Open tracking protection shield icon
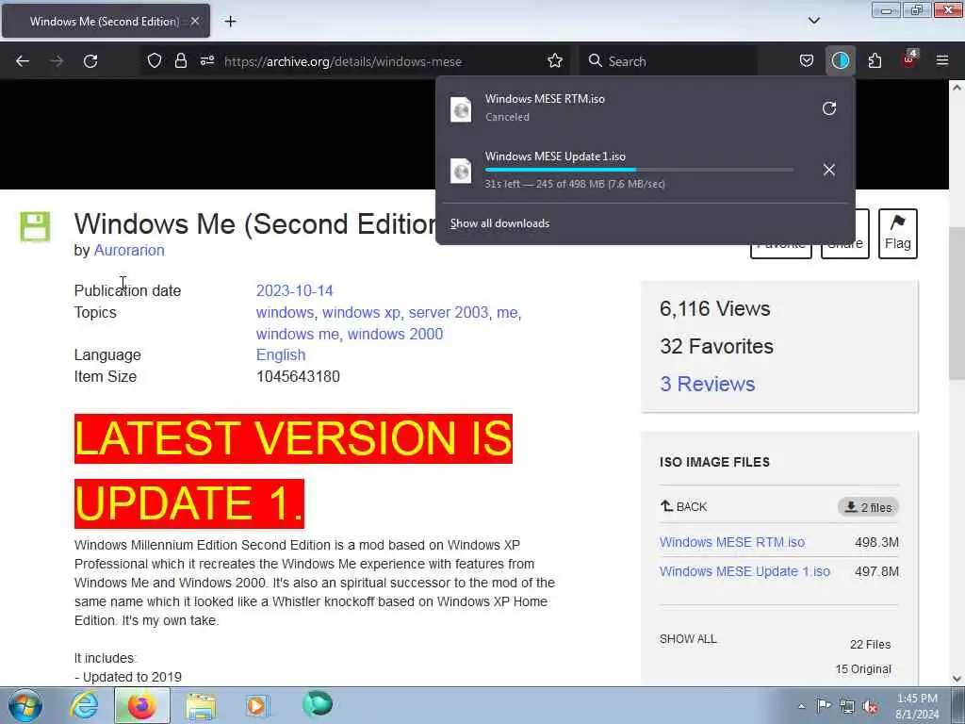965x724 pixels. tap(155, 61)
